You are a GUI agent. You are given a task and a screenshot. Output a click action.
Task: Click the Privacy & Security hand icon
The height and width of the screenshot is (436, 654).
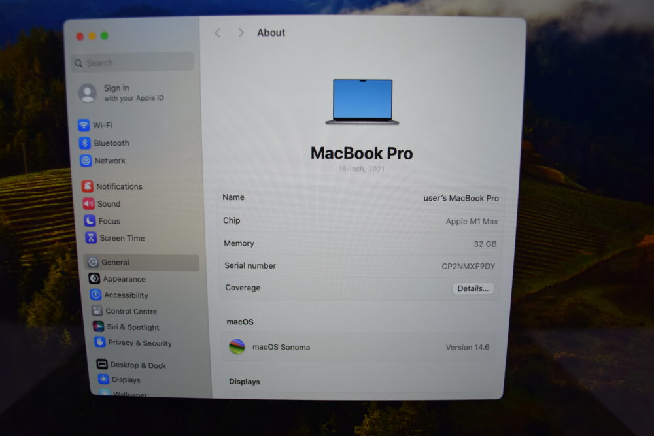coord(99,343)
